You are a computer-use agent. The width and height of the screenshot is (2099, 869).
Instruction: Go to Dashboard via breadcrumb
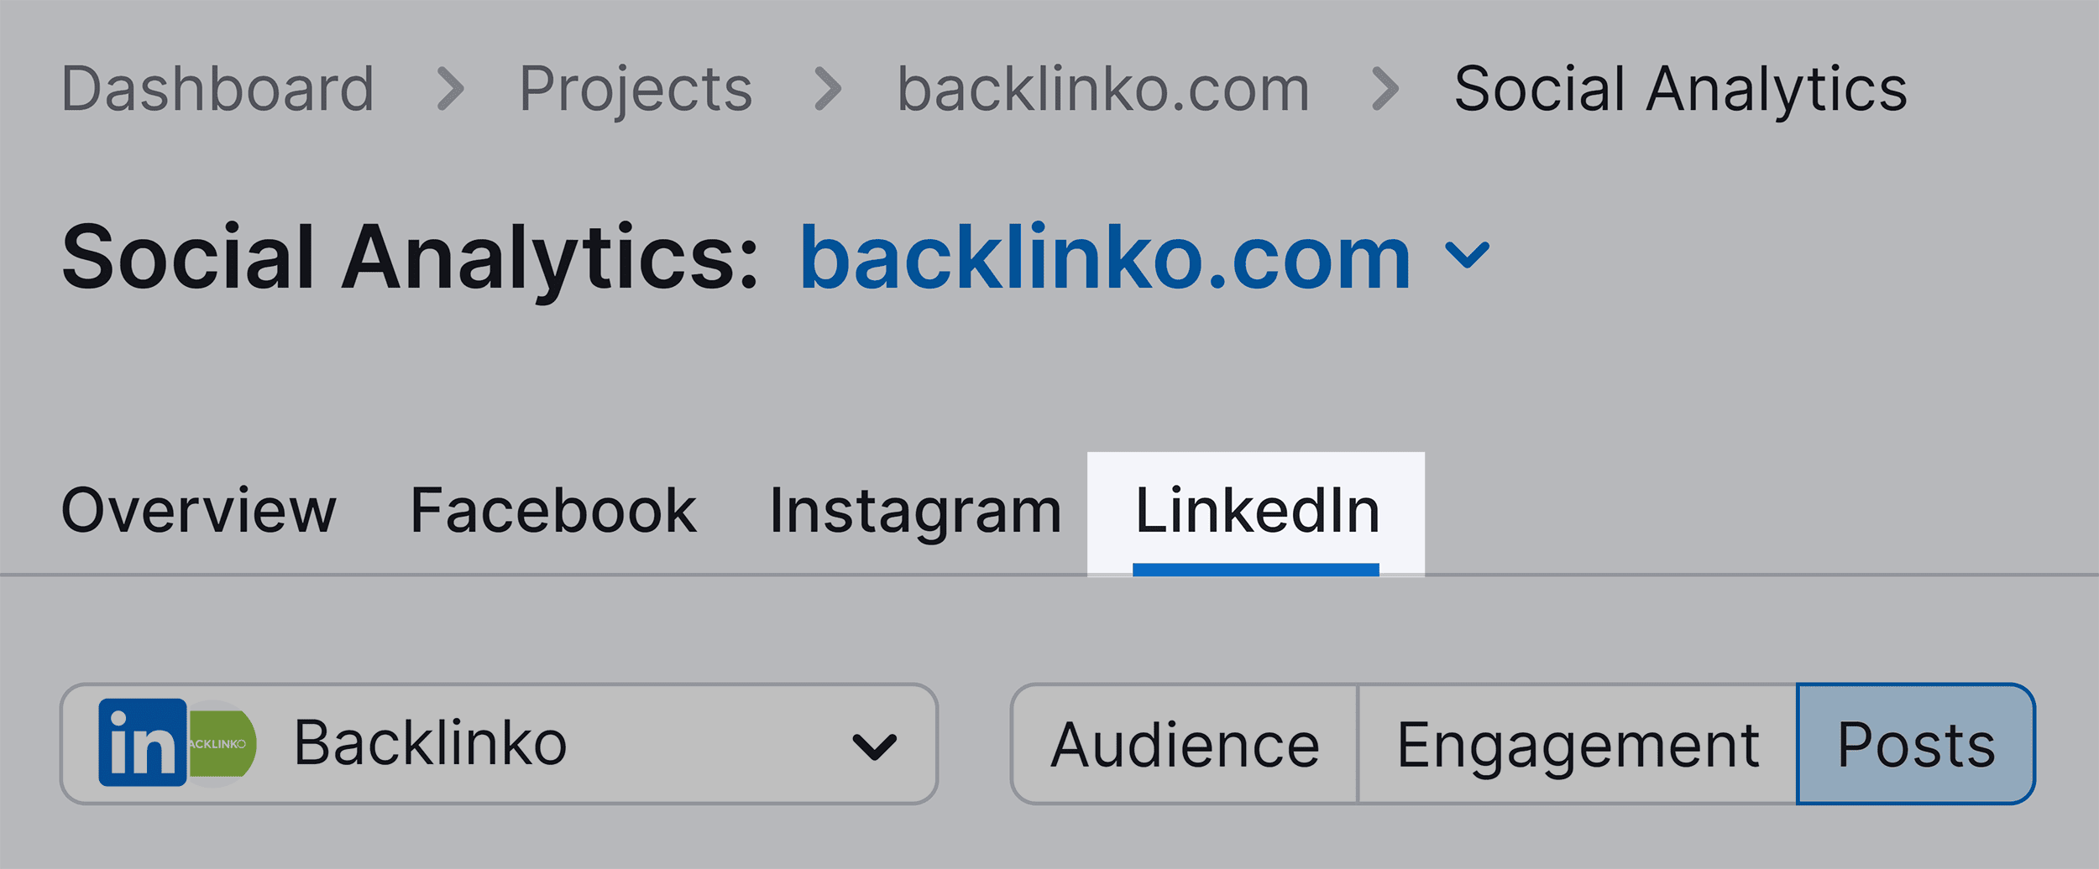(217, 90)
